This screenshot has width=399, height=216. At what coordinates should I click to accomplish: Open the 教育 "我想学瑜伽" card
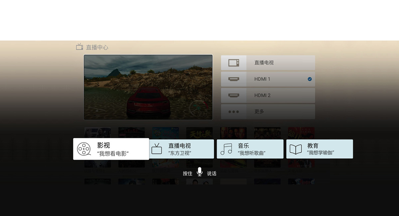tap(320, 149)
